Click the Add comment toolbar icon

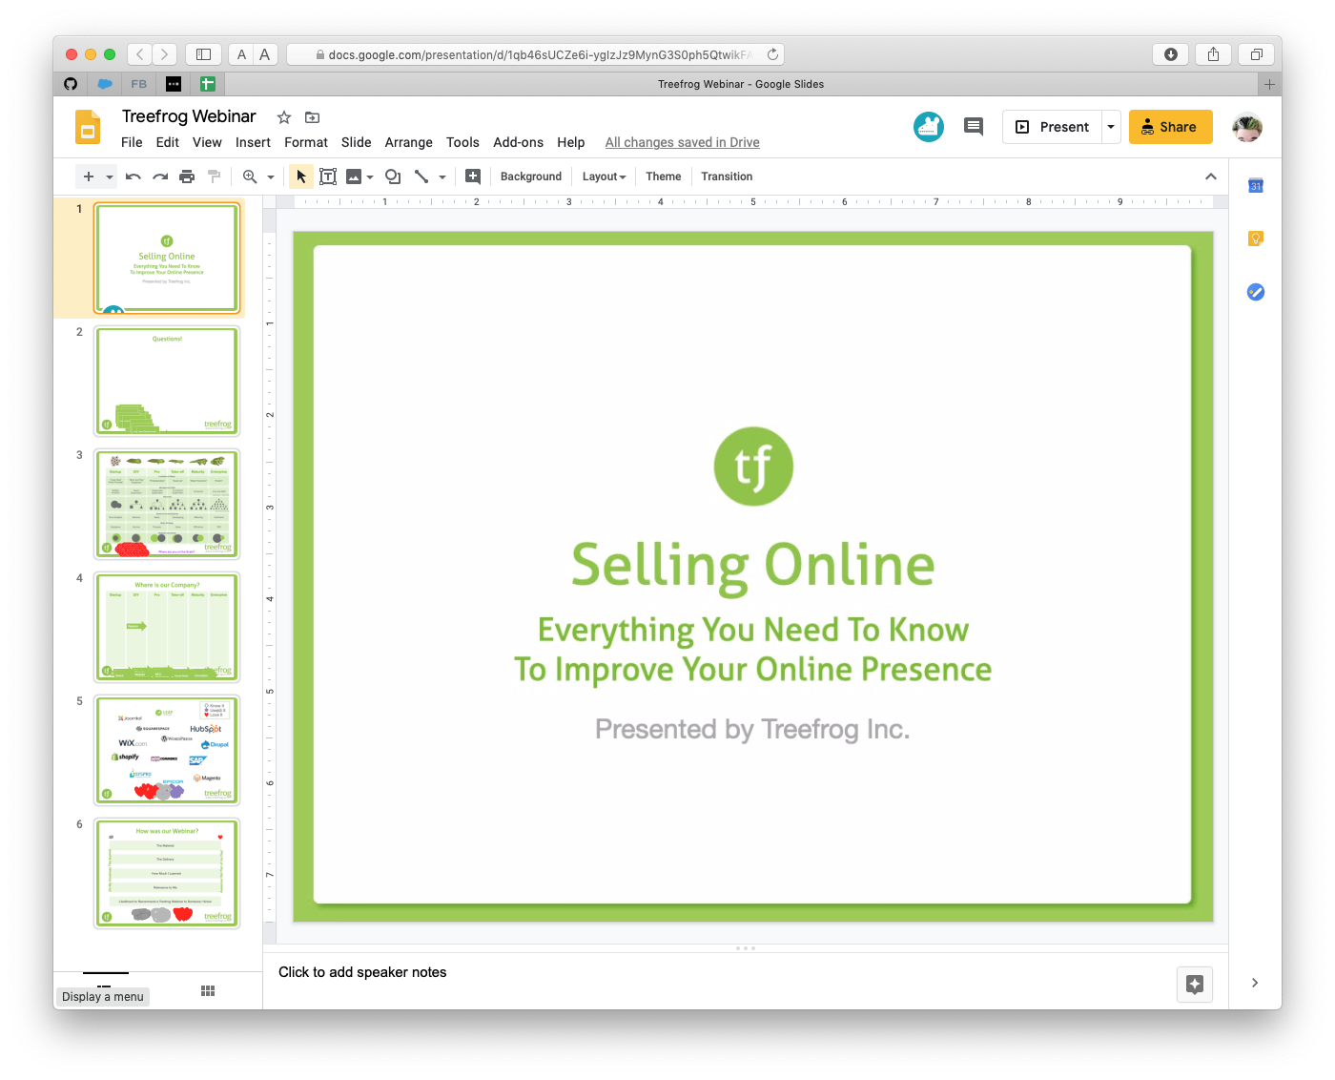(473, 177)
